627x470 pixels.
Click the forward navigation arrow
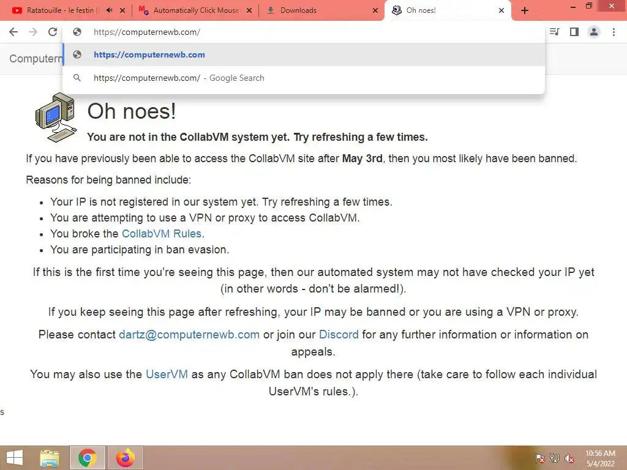click(33, 32)
